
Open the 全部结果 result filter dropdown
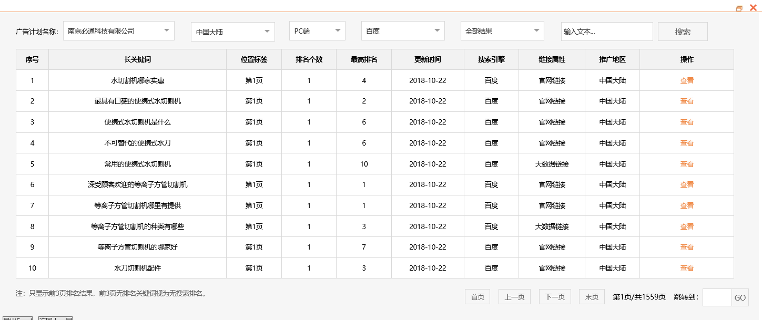(x=501, y=30)
